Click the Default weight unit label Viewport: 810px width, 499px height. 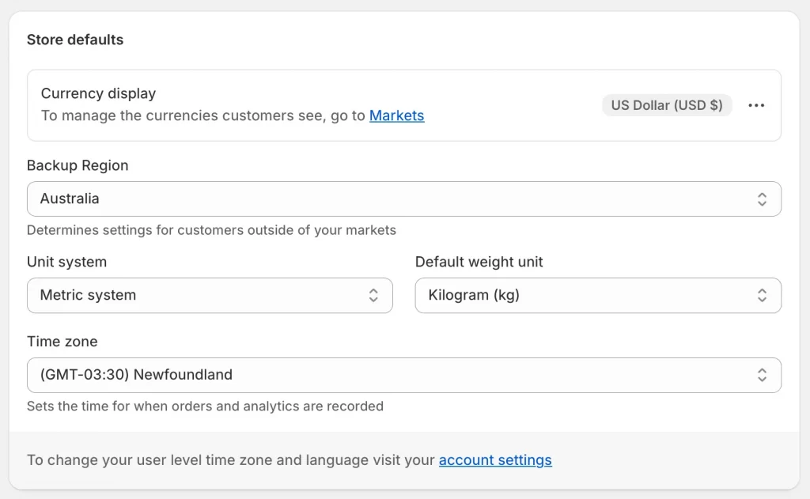(x=479, y=262)
